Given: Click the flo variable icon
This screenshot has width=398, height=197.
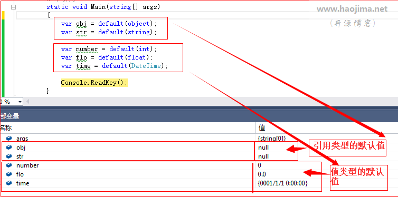Looking at the screenshot, I should 9,174.
